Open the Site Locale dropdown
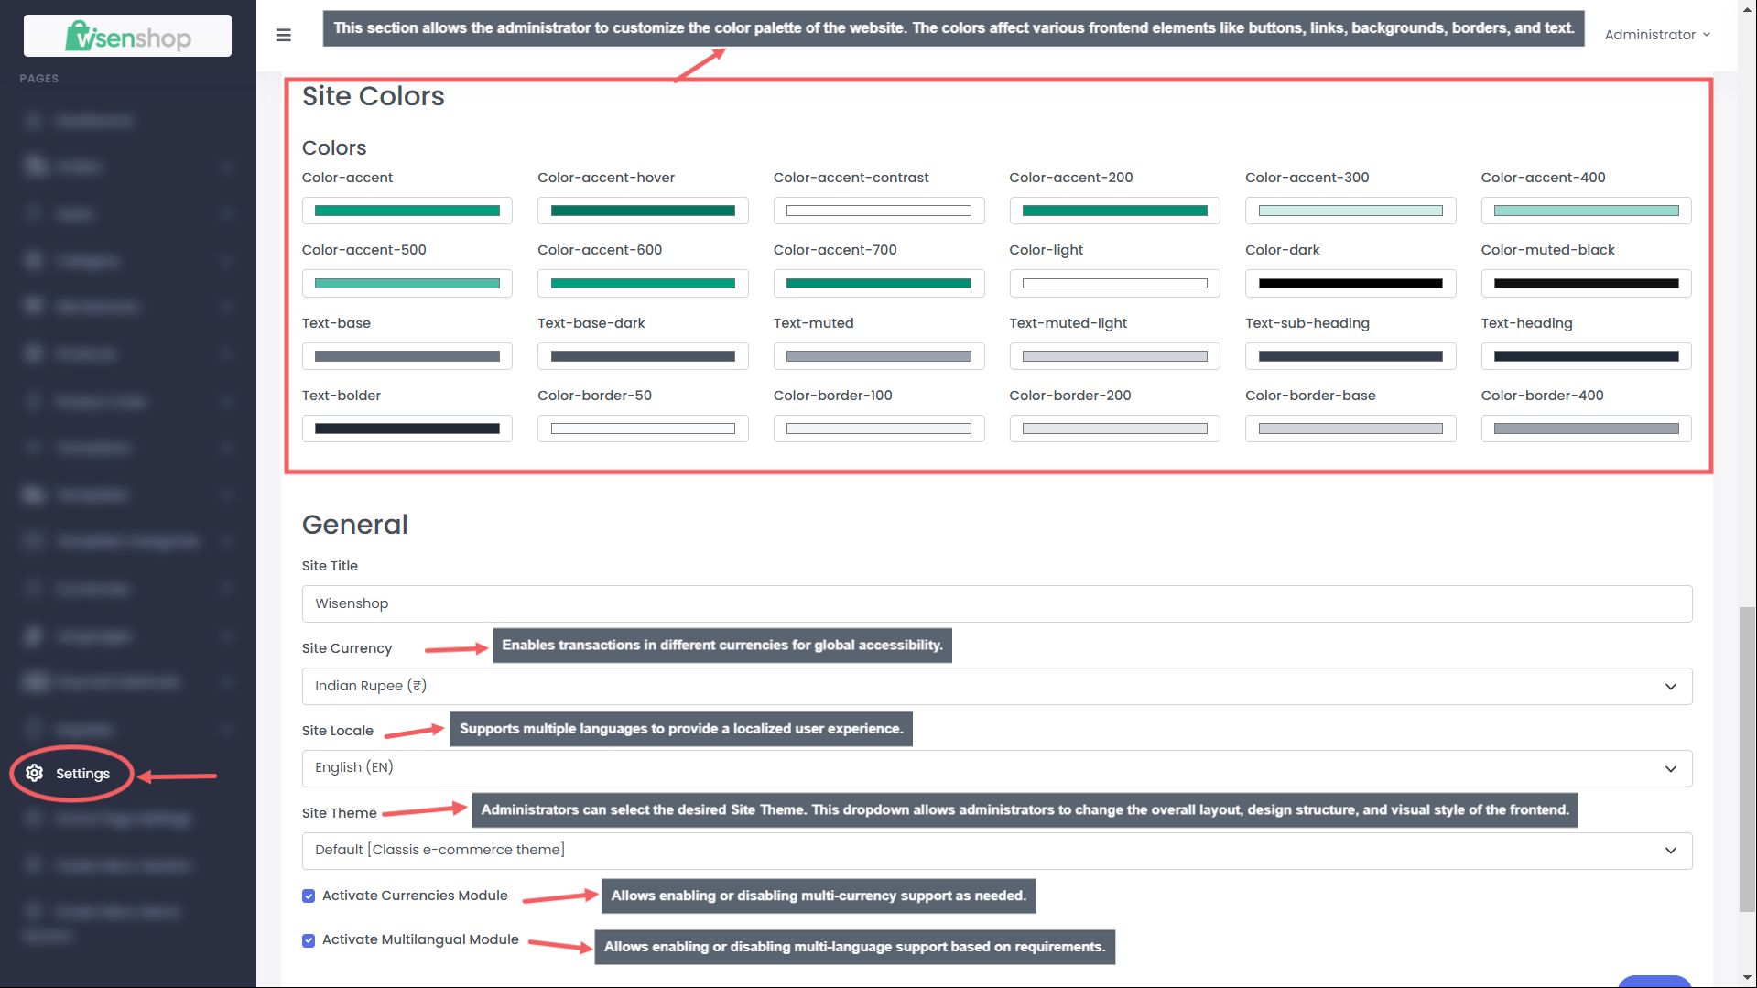The width and height of the screenshot is (1757, 988). [997, 768]
